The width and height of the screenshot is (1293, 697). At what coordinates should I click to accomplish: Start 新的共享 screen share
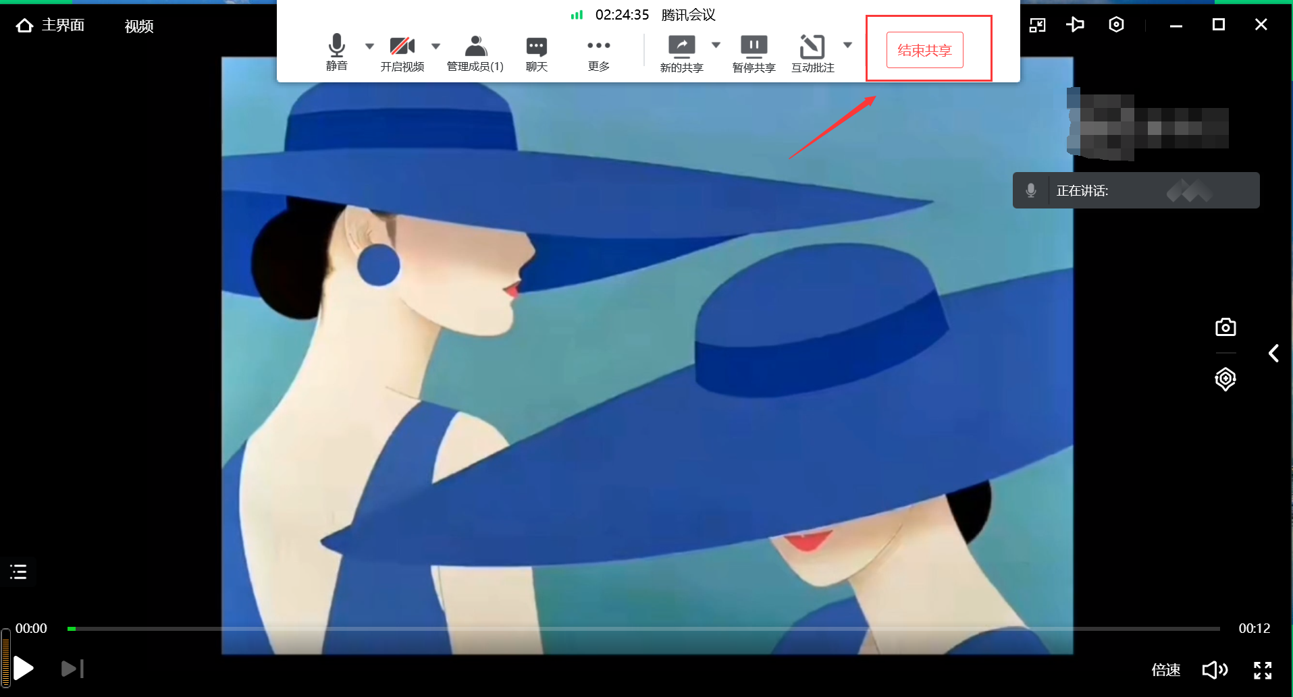[x=682, y=54]
